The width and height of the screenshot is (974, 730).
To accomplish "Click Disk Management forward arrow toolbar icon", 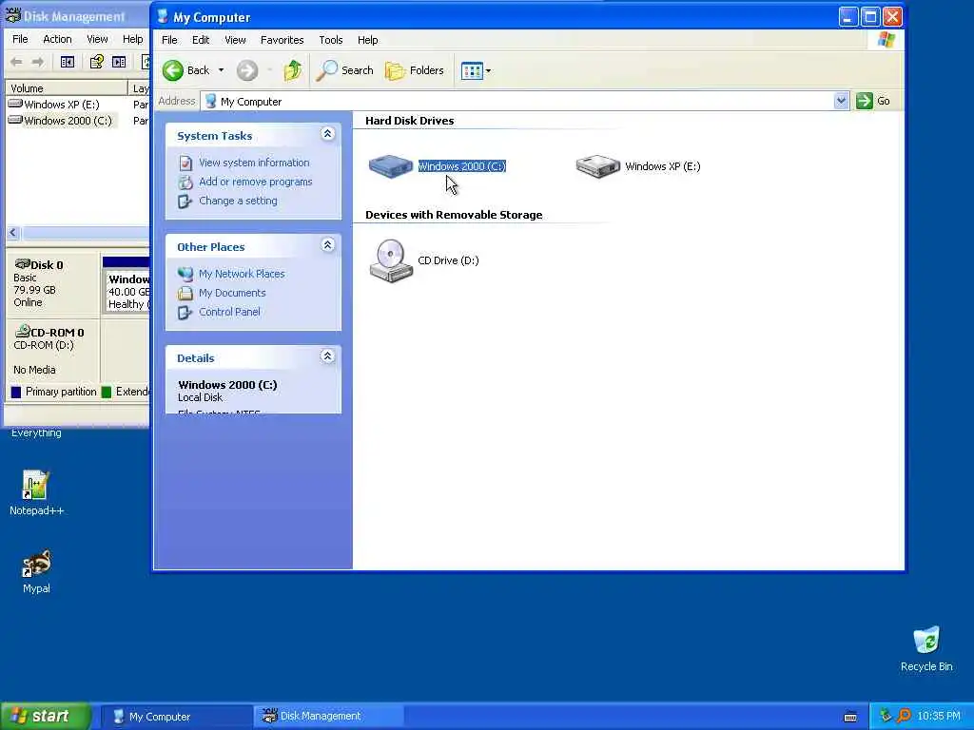I will click(x=38, y=62).
